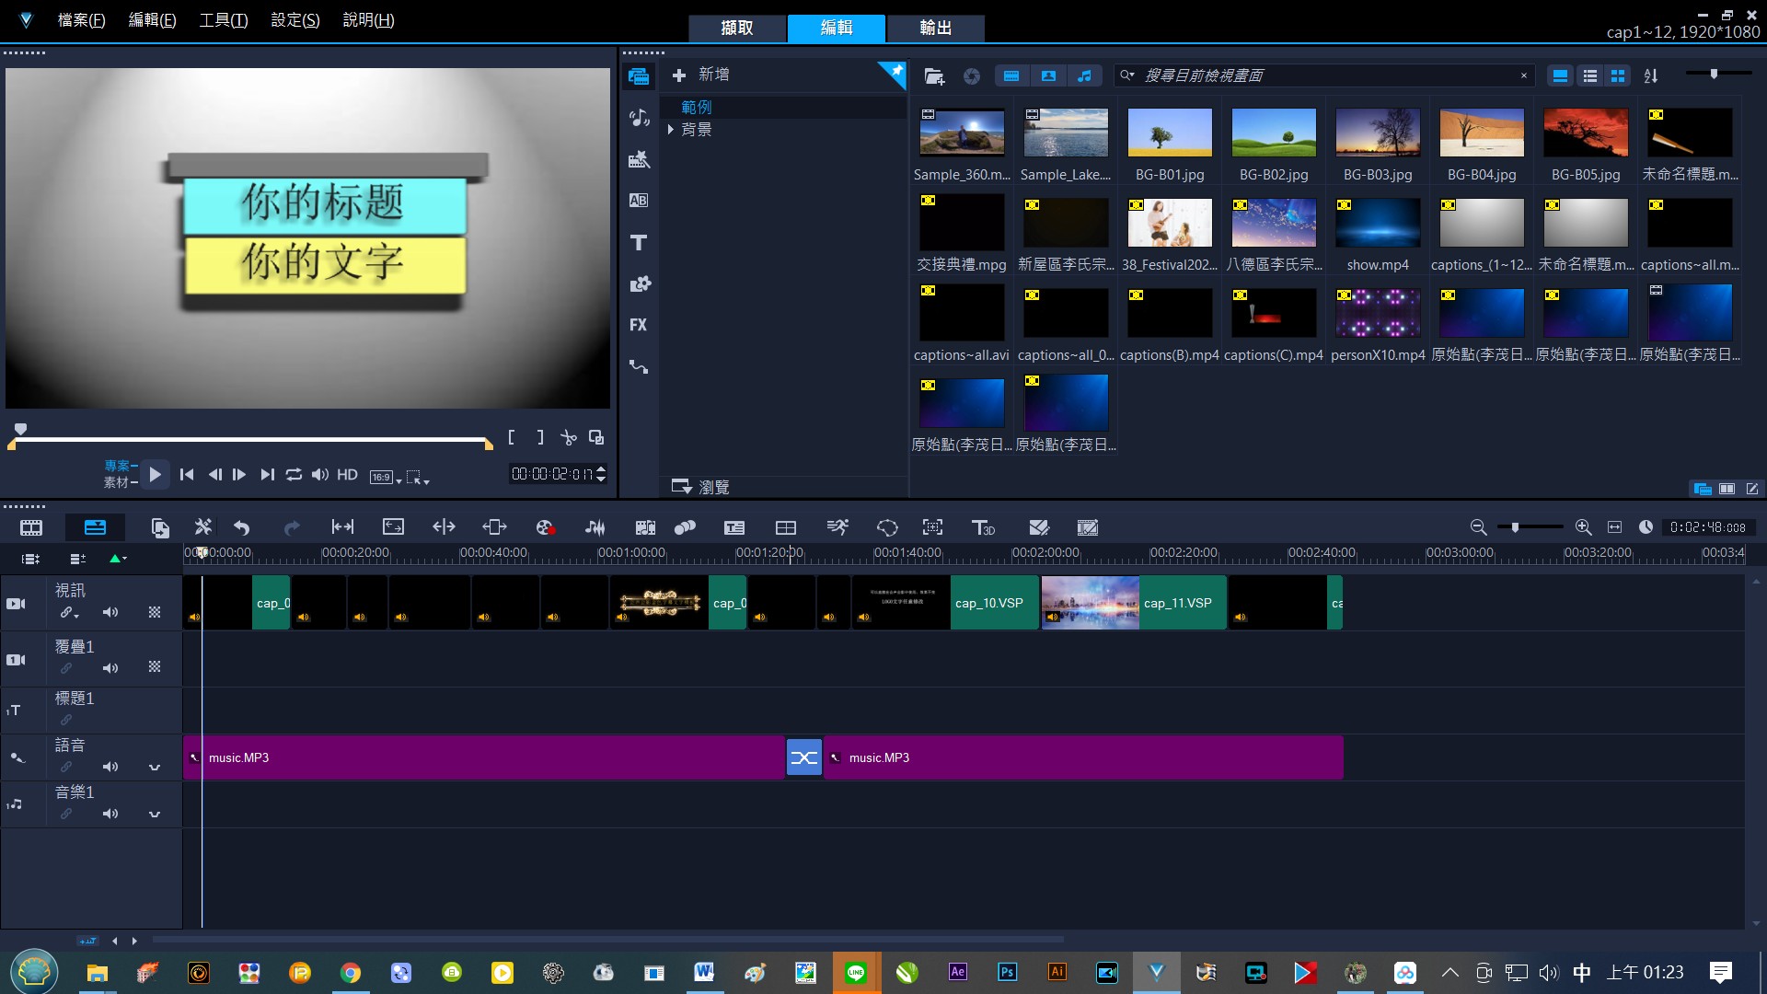Open the Split Screen Template Creator
This screenshot has width=1767, height=994.
[786, 527]
